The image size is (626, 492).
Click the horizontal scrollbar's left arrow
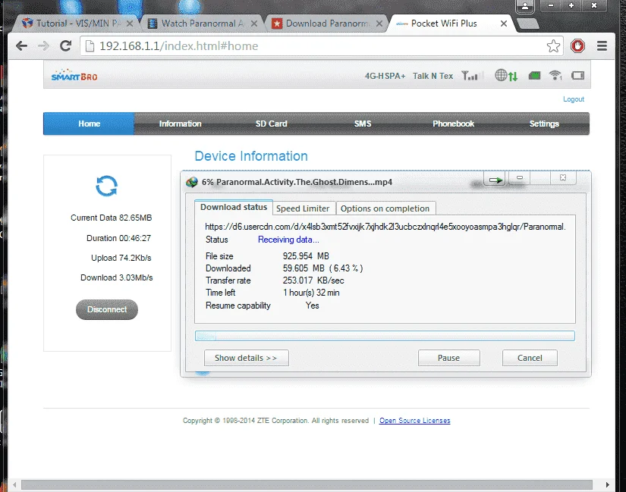tap(14, 485)
